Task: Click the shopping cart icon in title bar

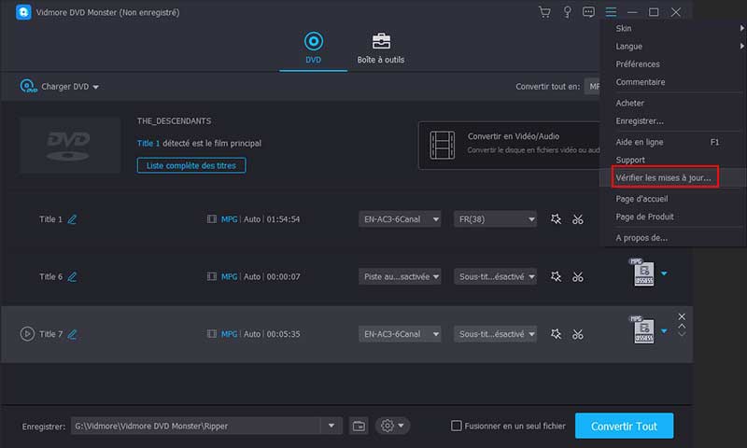Action: [545, 12]
